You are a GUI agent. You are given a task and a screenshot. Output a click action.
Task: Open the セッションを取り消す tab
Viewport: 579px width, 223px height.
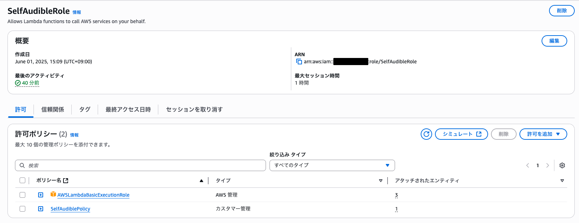coord(194,110)
